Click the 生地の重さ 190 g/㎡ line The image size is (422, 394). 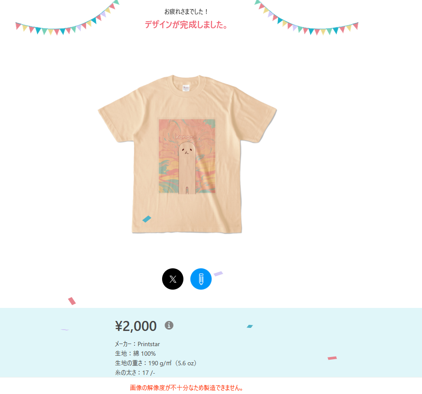tap(156, 363)
